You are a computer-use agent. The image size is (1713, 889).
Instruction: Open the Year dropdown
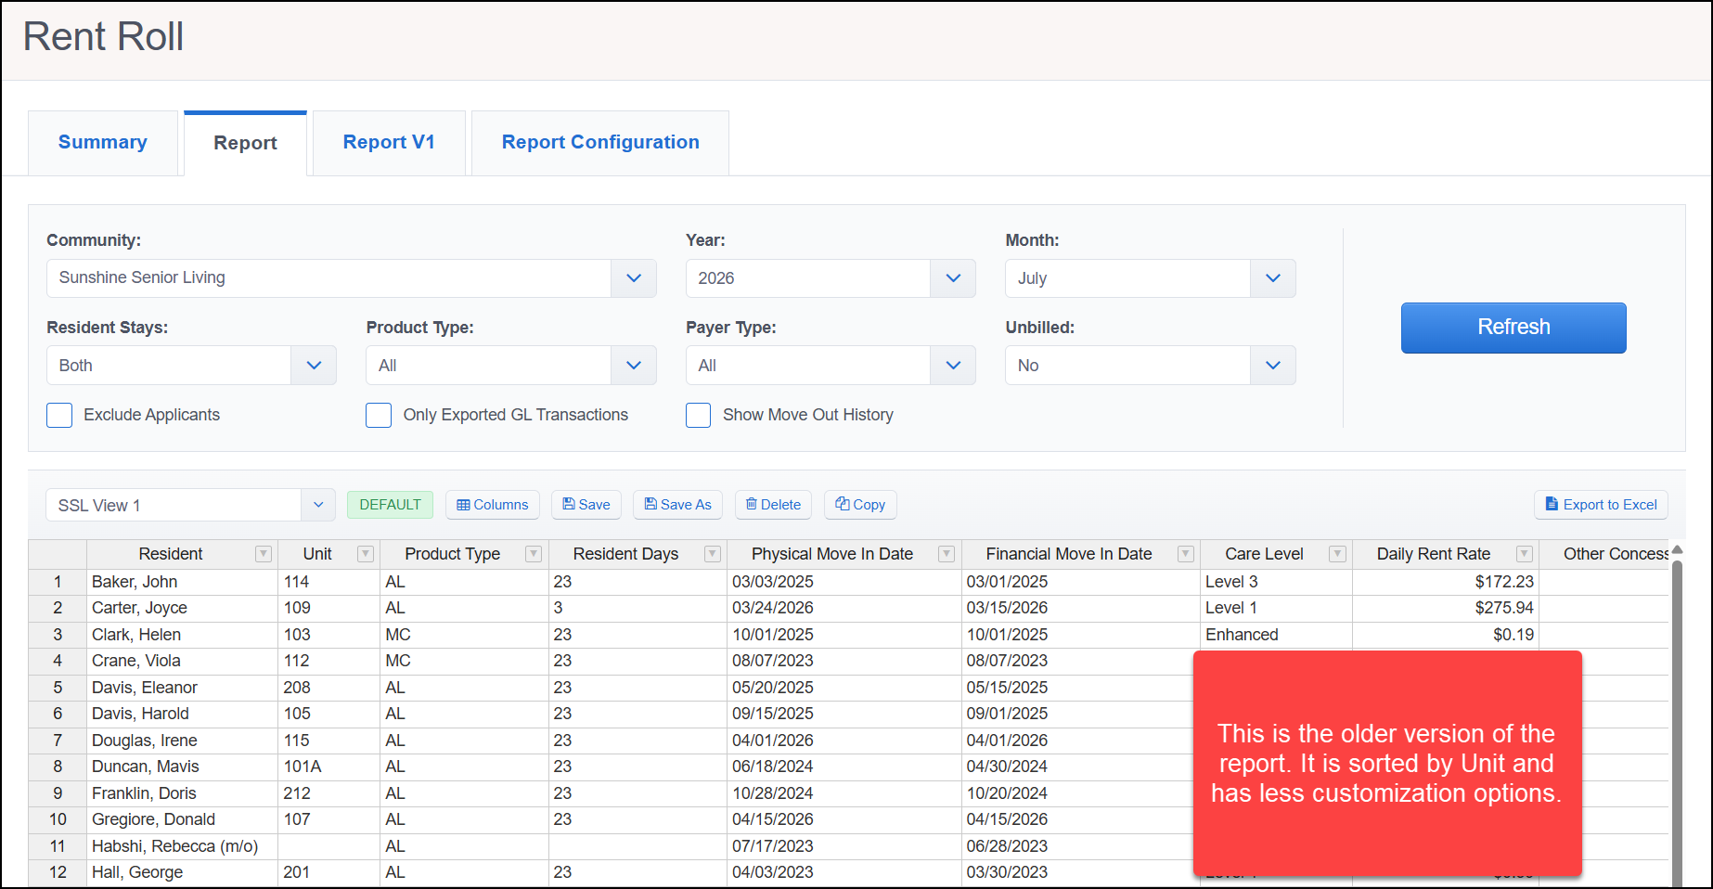click(x=953, y=278)
